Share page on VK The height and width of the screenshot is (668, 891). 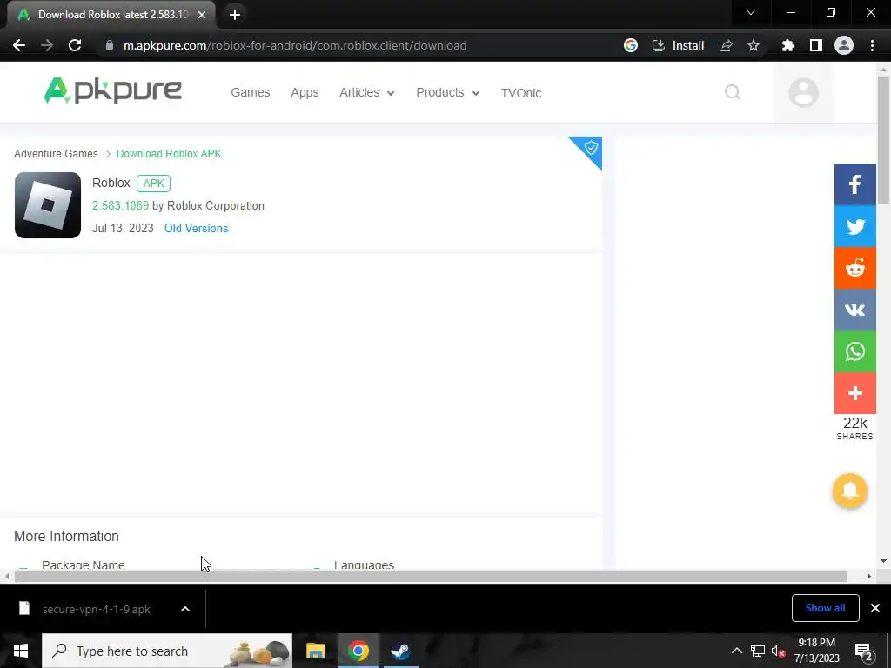click(x=854, y=310)
